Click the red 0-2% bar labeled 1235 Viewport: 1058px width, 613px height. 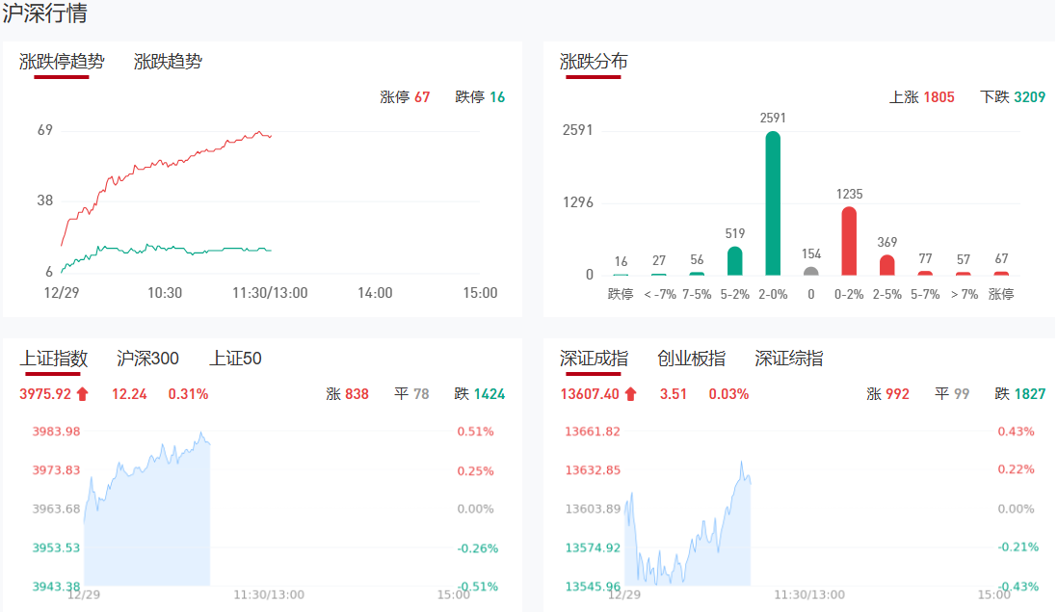click(849, 242)
